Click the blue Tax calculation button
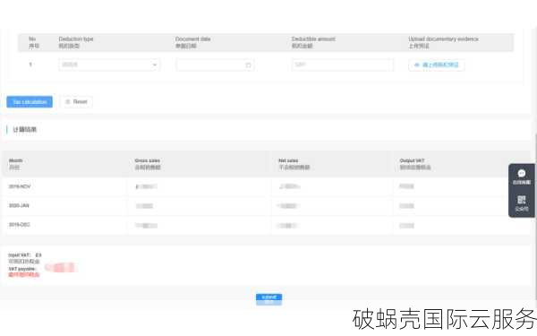 pos(30,102)
